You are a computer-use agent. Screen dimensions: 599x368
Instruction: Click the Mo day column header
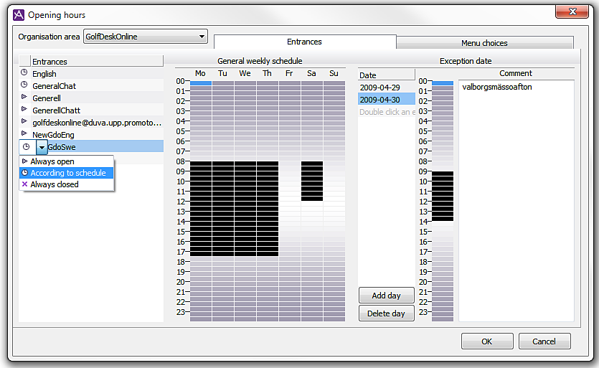click(x=200, y=73)
